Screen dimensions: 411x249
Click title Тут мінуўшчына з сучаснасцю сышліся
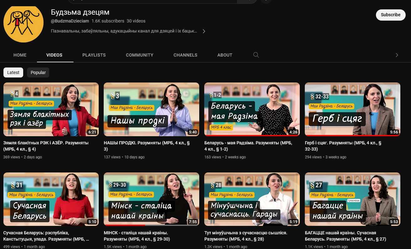246,236
